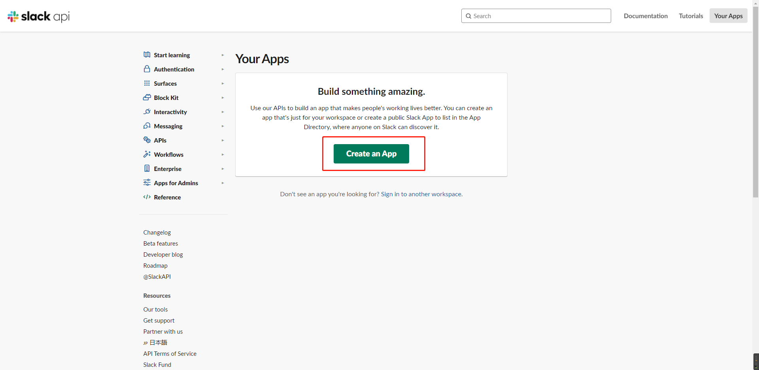Expand the Apps for Admins arrow
The image size is (759, 370).
coord(223,183)
